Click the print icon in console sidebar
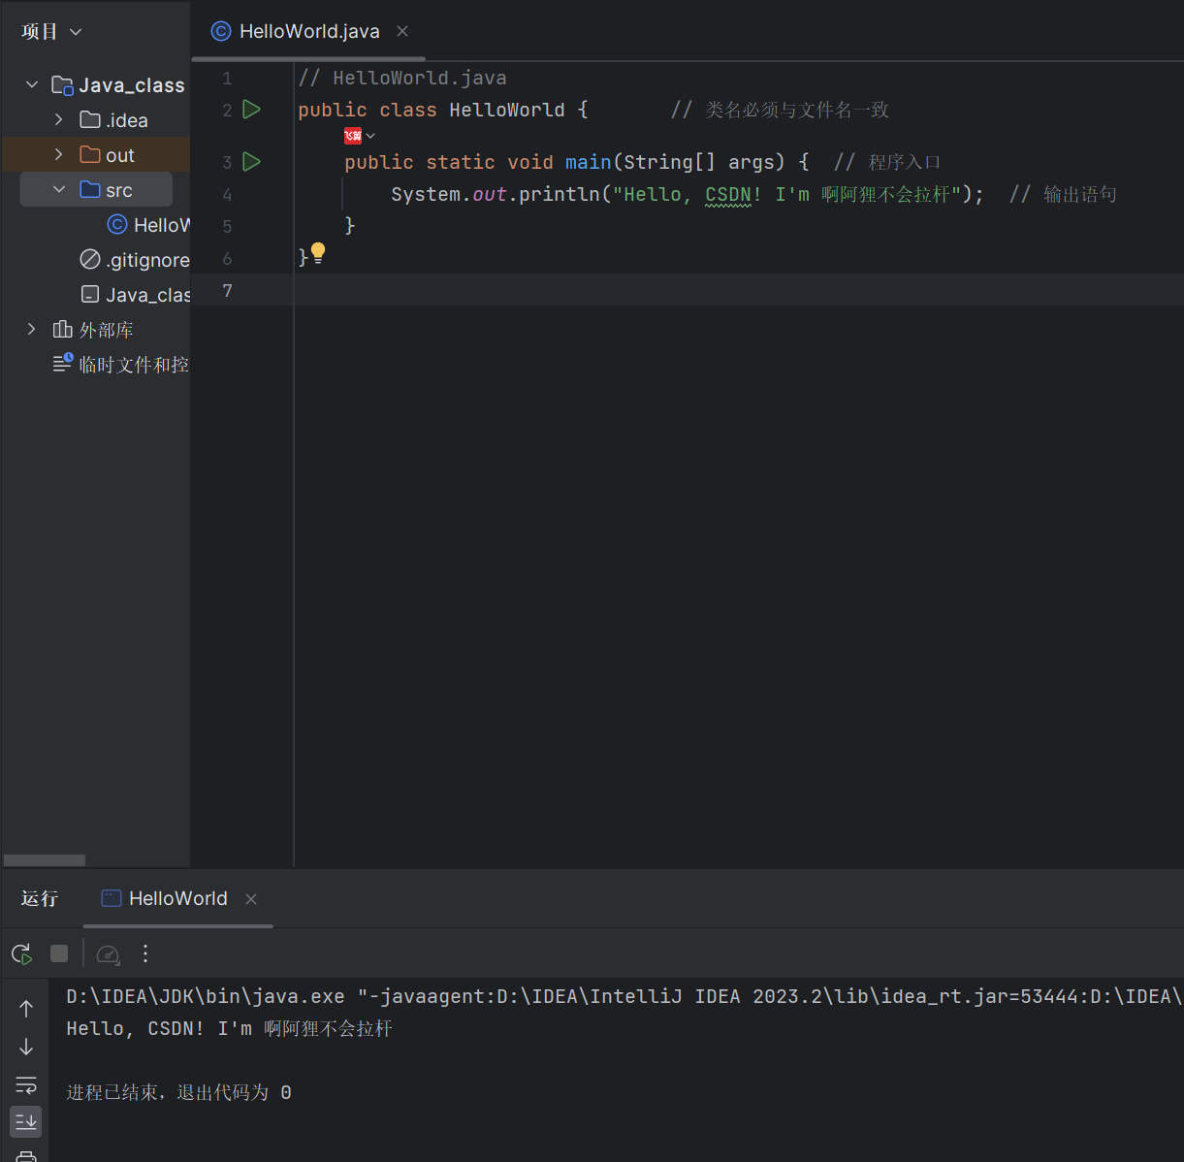Image resolution: width=1184 pixels, height=1162 pixels. click(25, 1156)
